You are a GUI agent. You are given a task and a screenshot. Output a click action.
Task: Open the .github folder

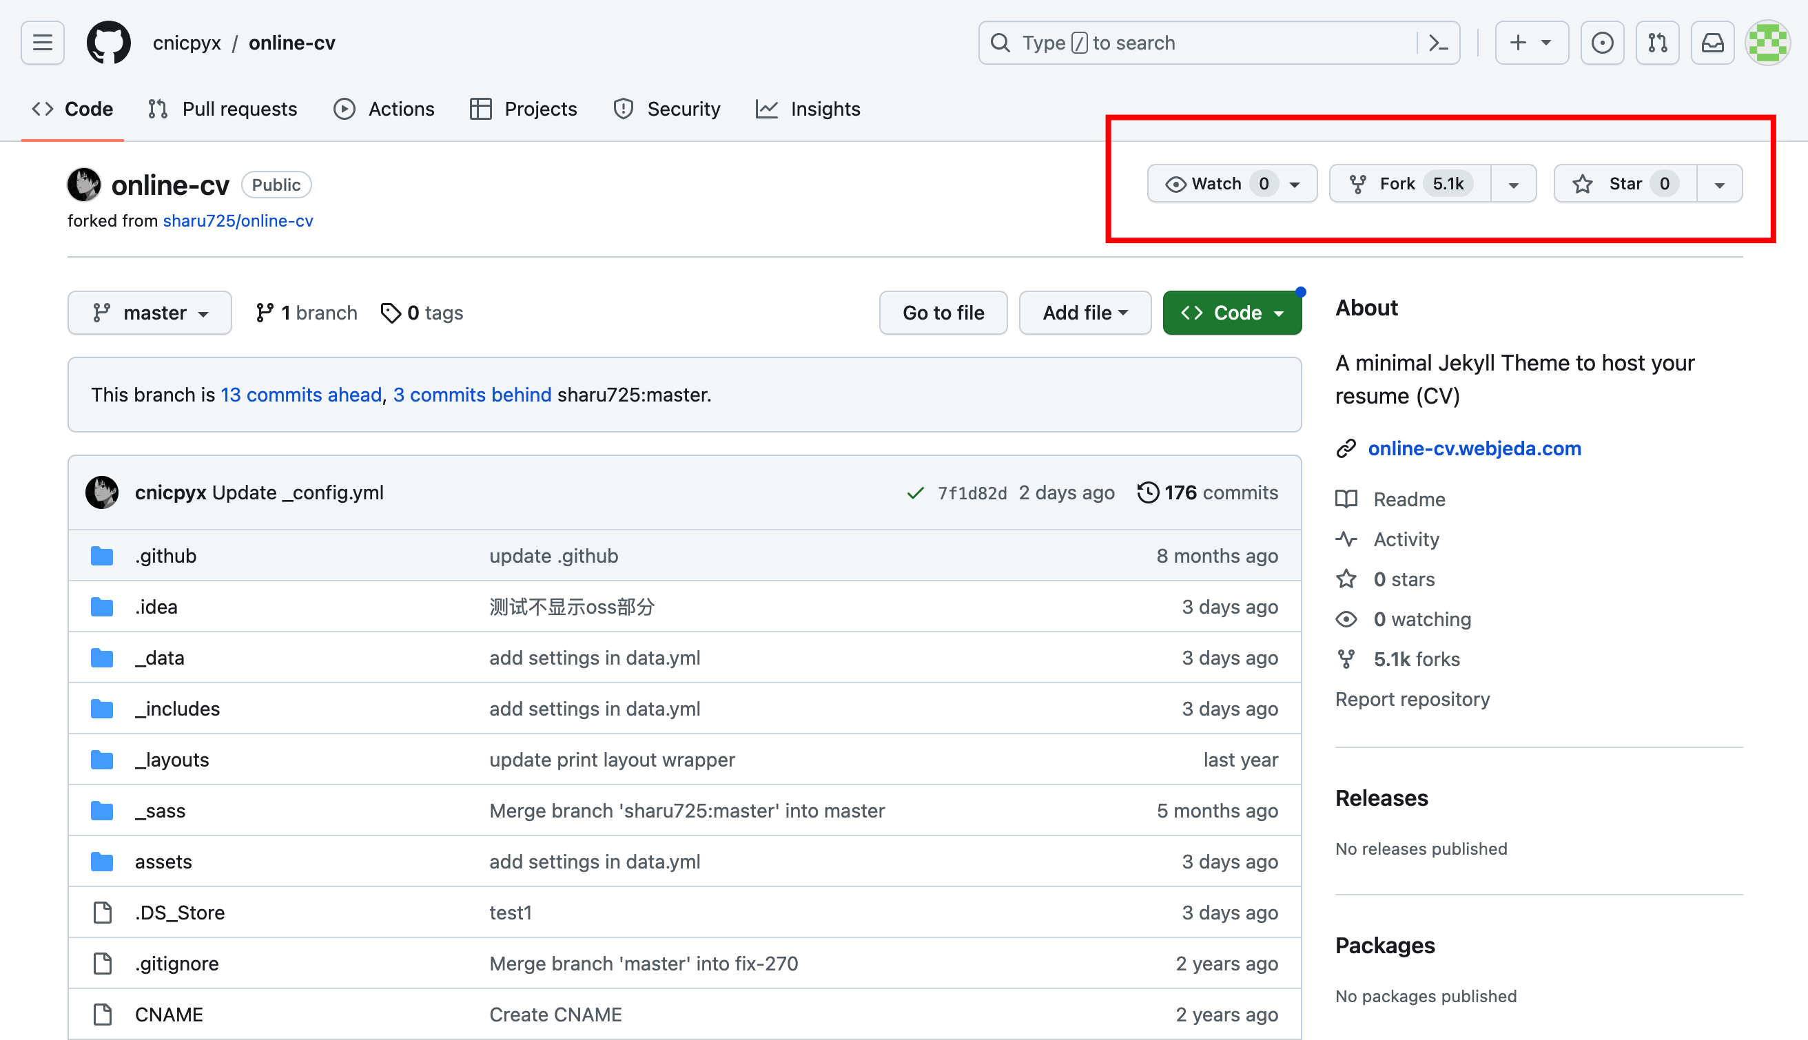pyautogui.click(x=166, y=556)
